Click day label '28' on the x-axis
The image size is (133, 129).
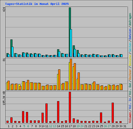(x=113, y=126)
